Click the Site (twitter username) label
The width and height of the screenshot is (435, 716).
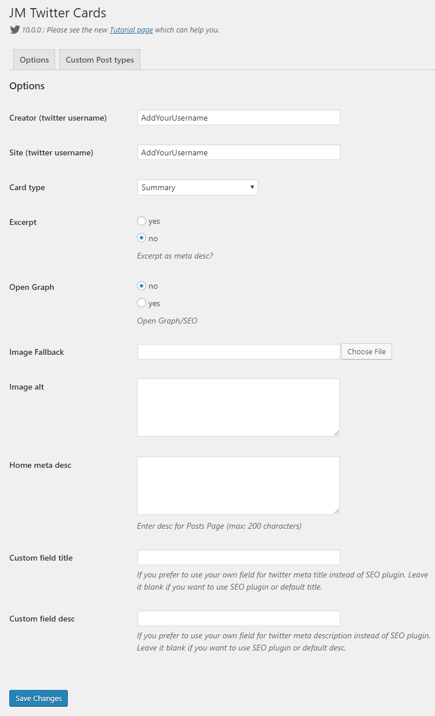[x=51, y=152]
